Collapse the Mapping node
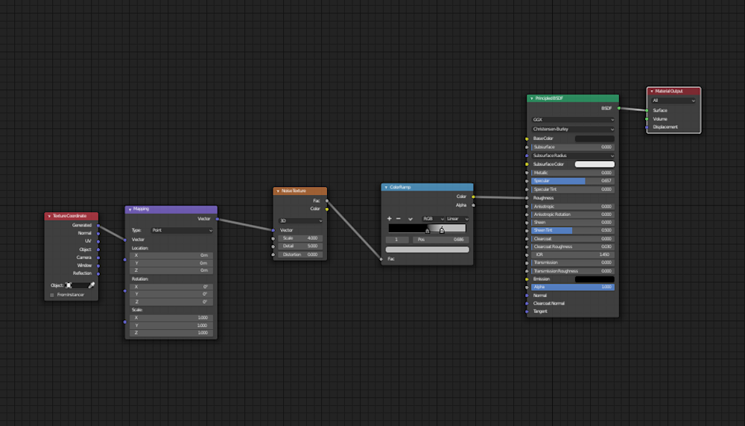This screenshot has width=745, height=426. (x=130, y=209)
